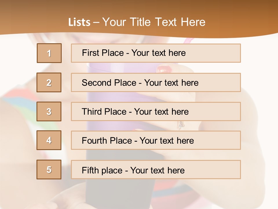Click the word Second in the list
Image resolution: width=278 pixels, height=209 pixels.
(97, 82)
